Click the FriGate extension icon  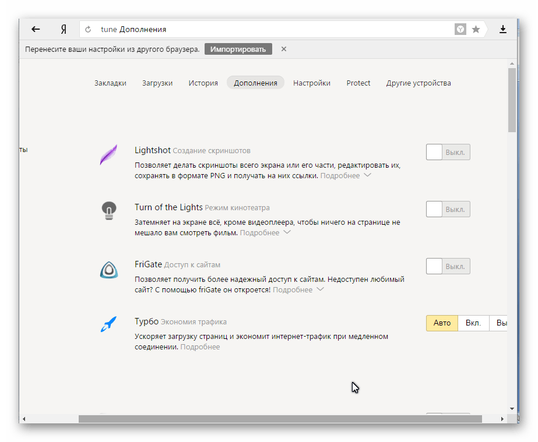109,270
